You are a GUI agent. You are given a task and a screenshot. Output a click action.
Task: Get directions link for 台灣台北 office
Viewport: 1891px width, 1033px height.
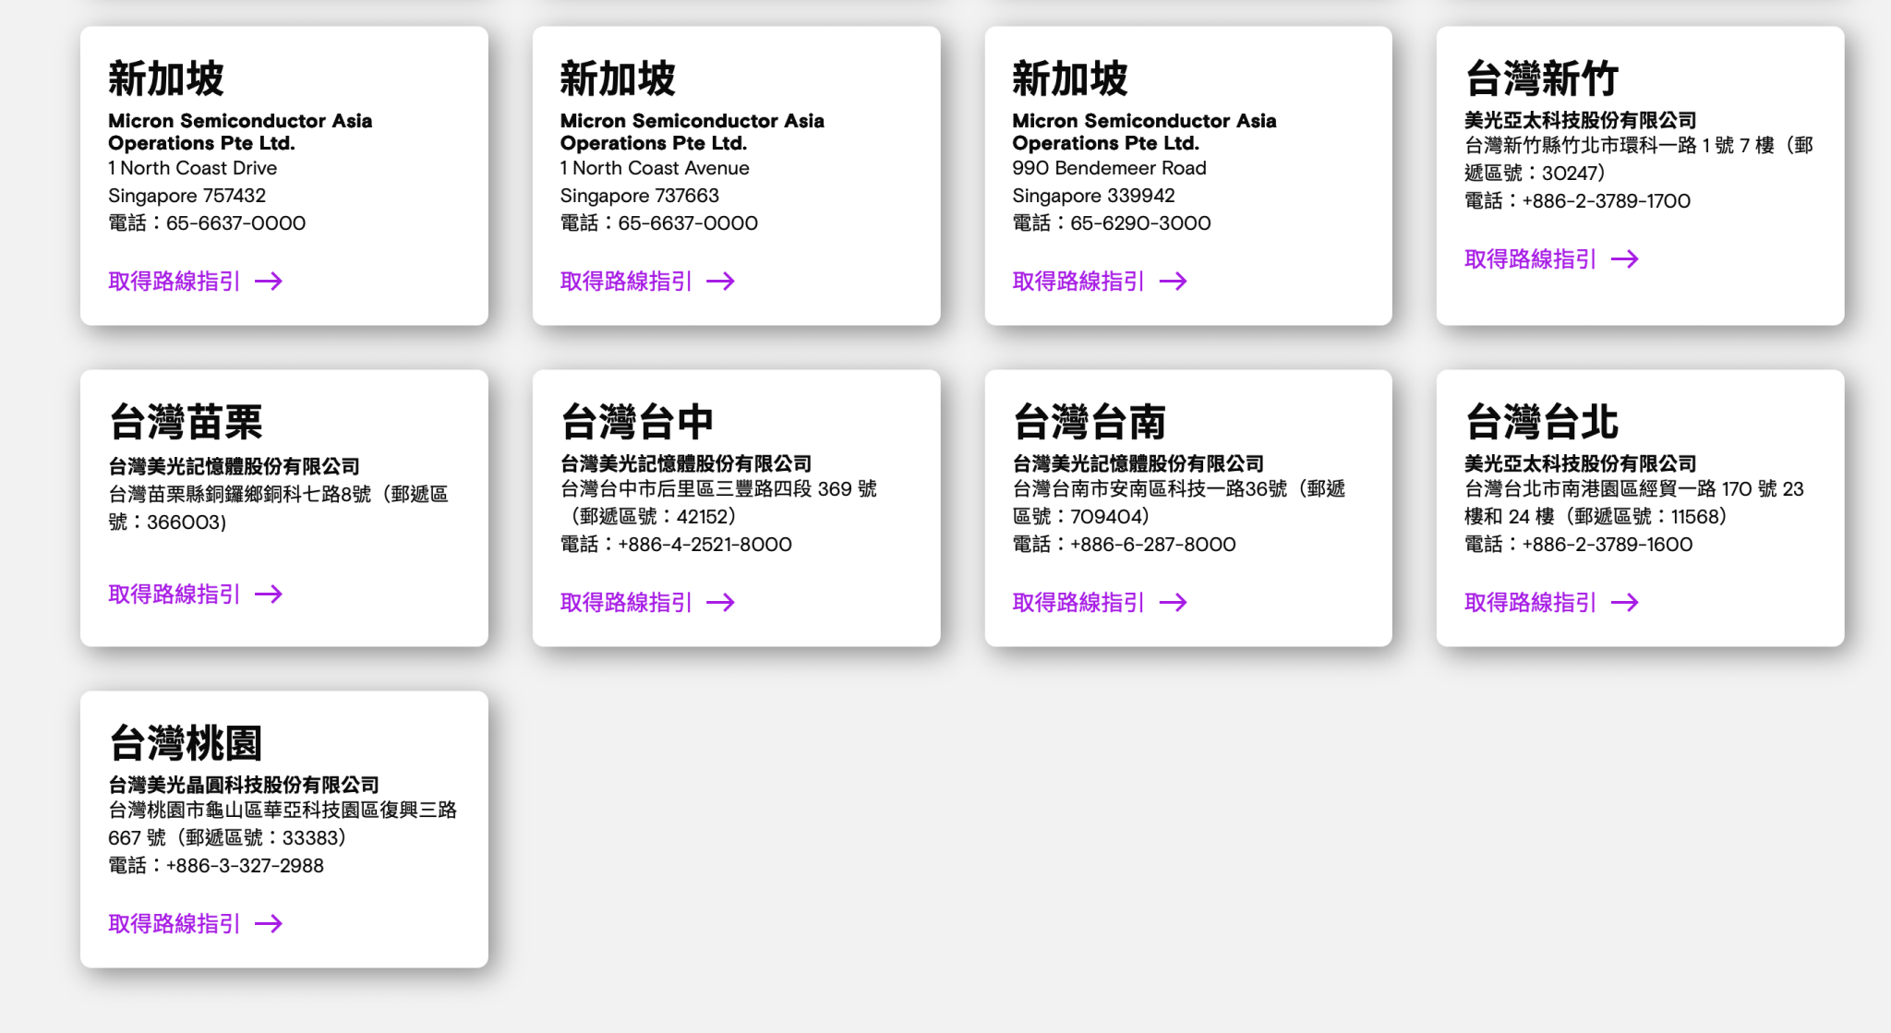tap(1551, 602)
